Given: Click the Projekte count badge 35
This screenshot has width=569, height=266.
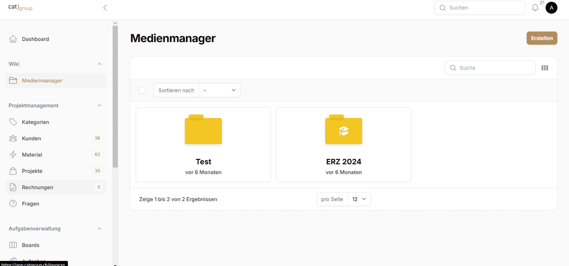Looking at the screenshot, I should (97, 171).
